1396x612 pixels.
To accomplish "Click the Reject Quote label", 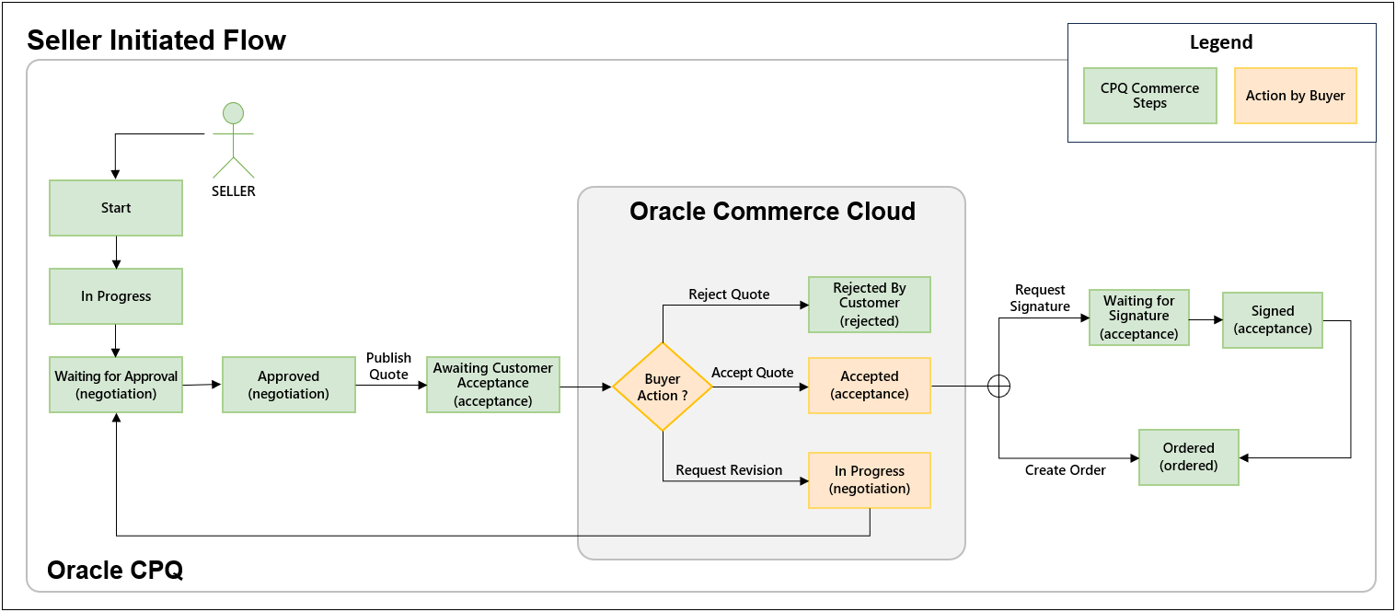I will [729, 294].
